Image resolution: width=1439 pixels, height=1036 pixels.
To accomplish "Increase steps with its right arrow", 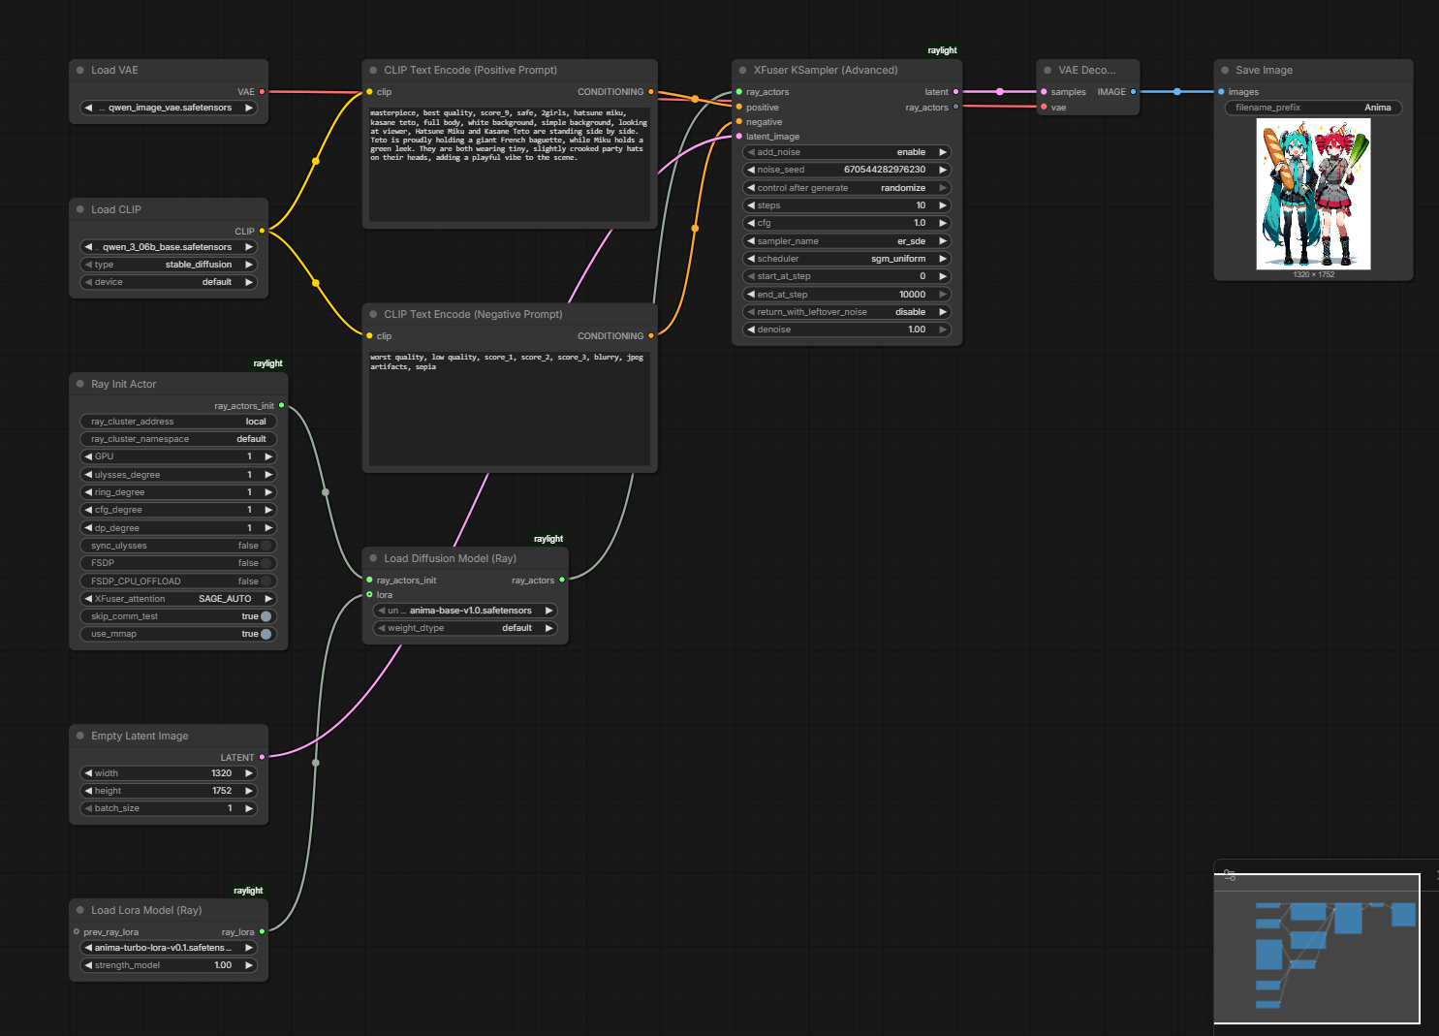I will coord(943,205).
